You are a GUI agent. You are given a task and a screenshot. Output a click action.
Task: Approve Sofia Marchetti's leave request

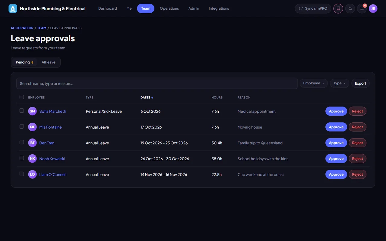click(x=336, y=111)
